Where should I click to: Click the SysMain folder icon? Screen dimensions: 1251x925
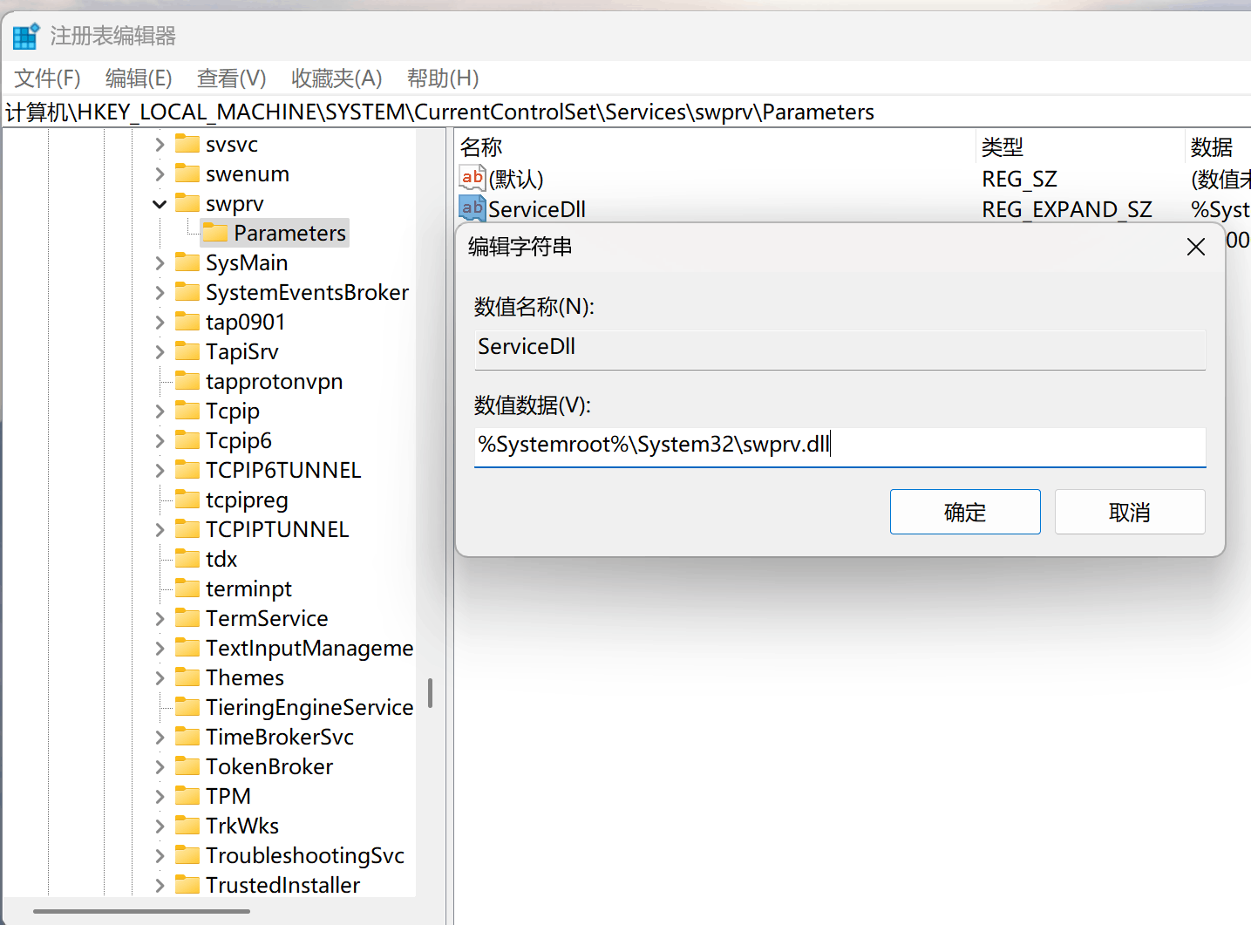[187, 262]
